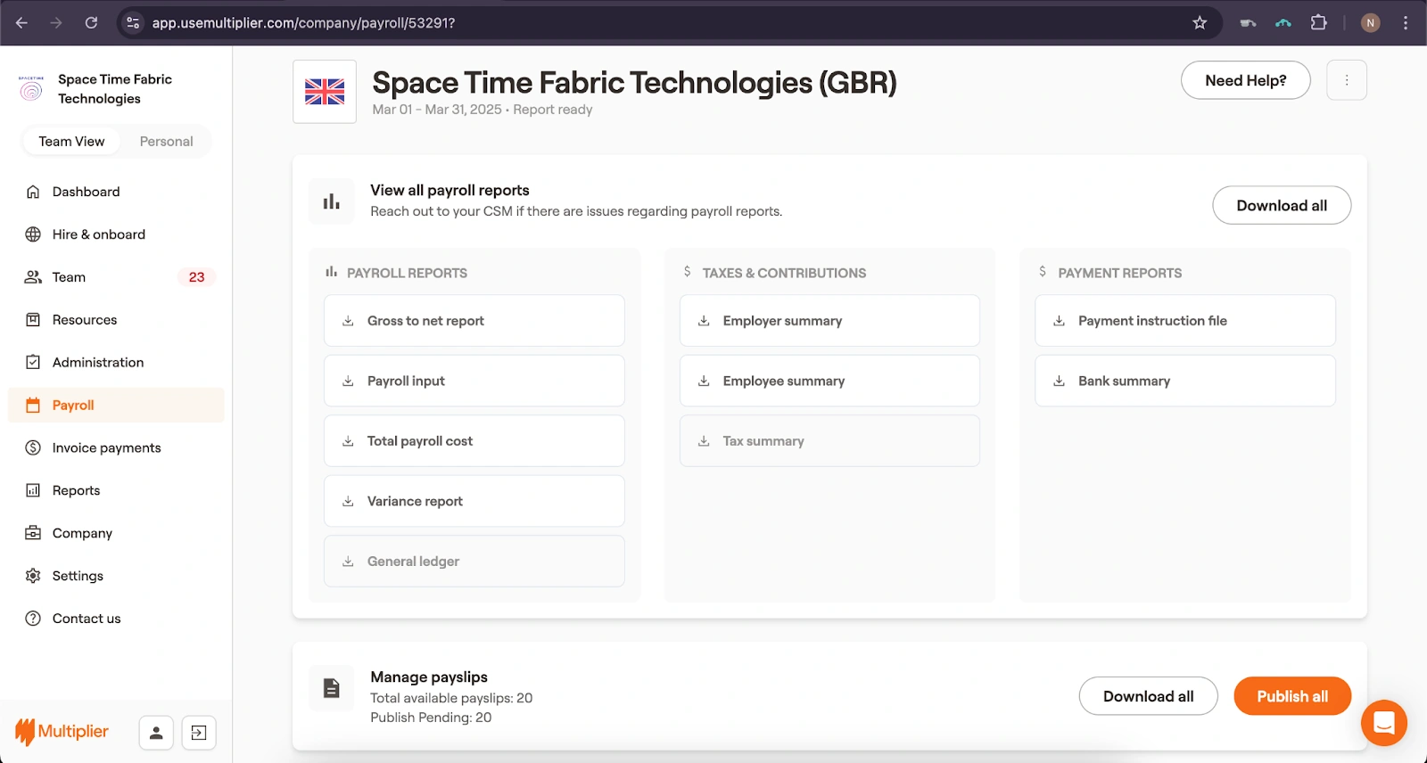Open Company in sidebar
The image size is (1427, 763).
click(116, 534)
